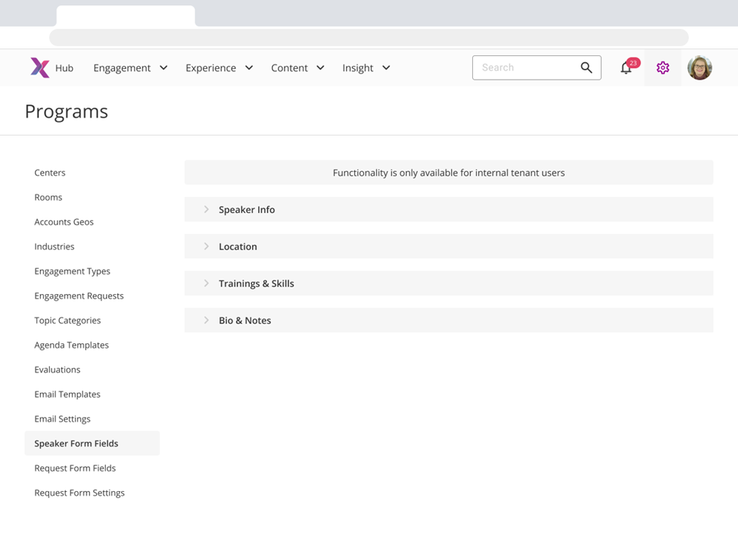Click the user profile avatar
738x554 pixels.
699,68
